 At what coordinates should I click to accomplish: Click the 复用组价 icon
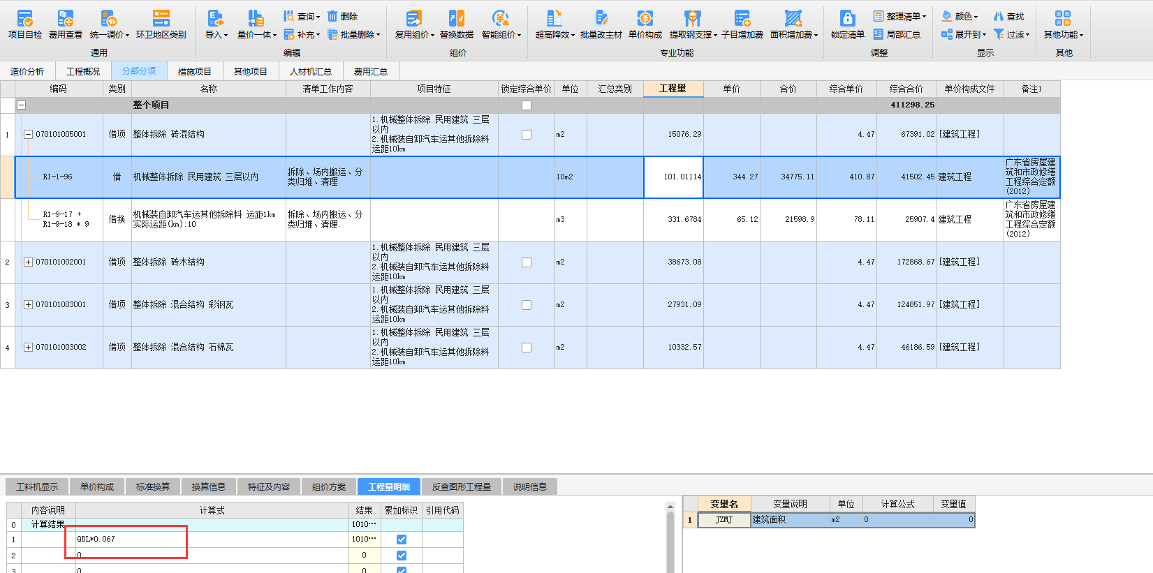pyautogui.click(x=414, y=18)
